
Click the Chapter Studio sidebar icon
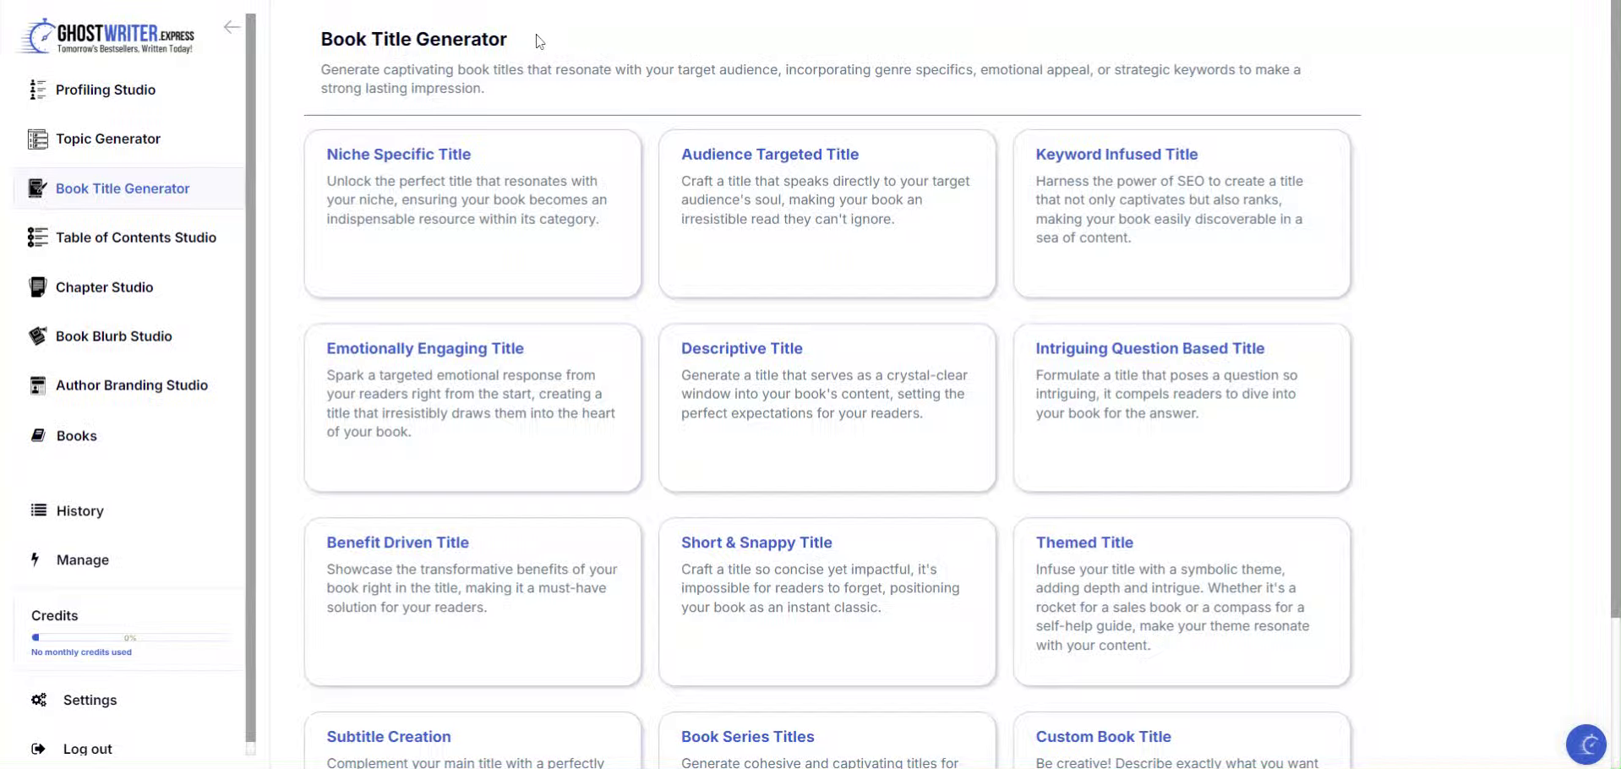37,287
